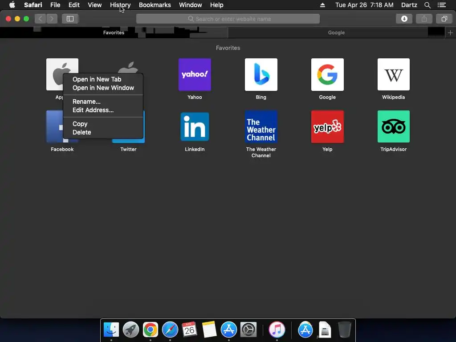Open the TripAdvisor favorite icon
Viewport: 456px width, 342px height.
click(394, 126)
